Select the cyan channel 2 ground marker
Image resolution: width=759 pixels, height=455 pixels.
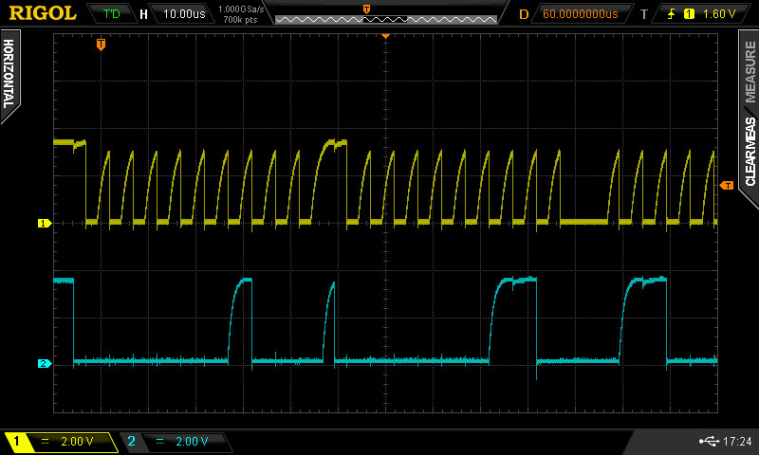point(43,363)
